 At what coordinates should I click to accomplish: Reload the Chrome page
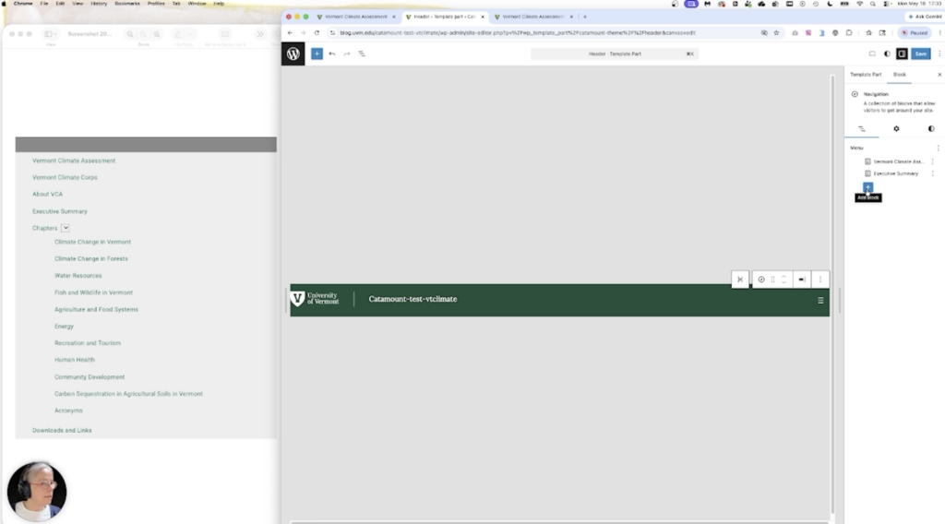click(x=317, y=32)
